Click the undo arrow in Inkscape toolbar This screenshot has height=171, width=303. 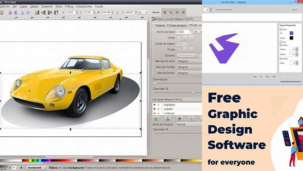10,13
